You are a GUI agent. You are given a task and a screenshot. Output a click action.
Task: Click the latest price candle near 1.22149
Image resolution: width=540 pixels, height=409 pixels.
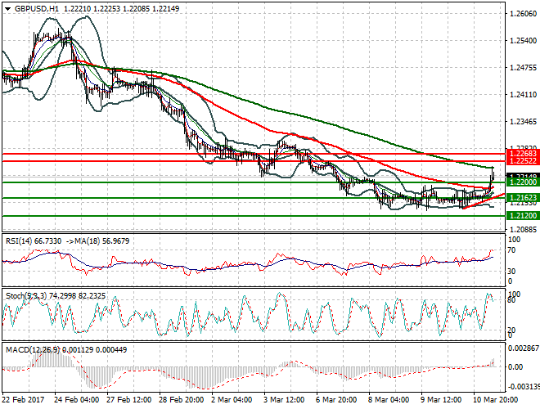(x=493, y=175)
